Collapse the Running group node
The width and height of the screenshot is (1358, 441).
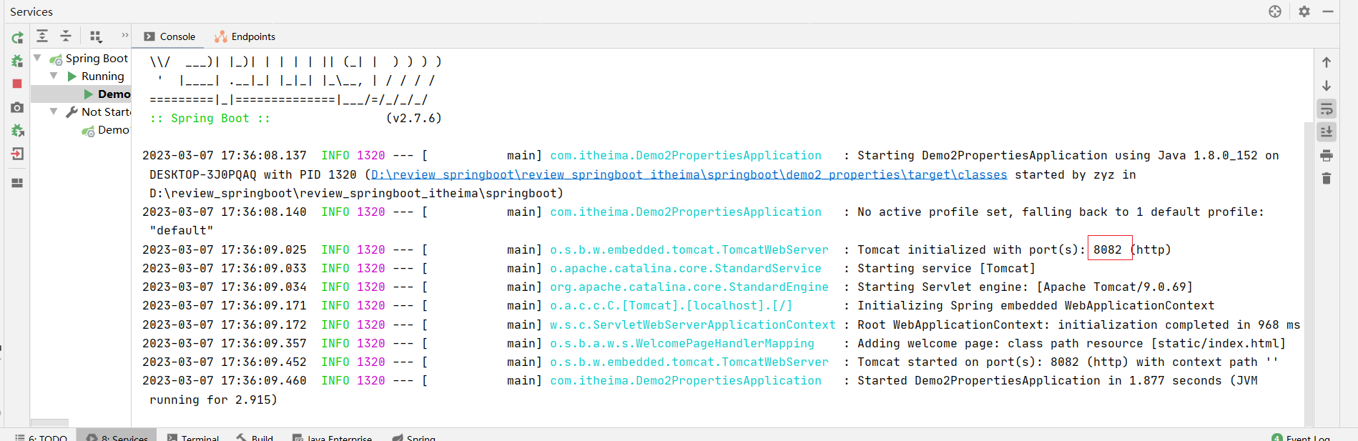click(x=54, y=76)
